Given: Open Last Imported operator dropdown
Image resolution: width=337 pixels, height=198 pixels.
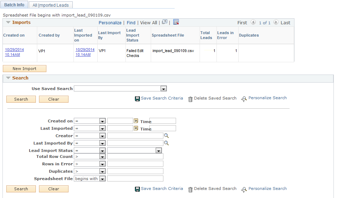Looking at the screenshot, I should coord(102,128).
